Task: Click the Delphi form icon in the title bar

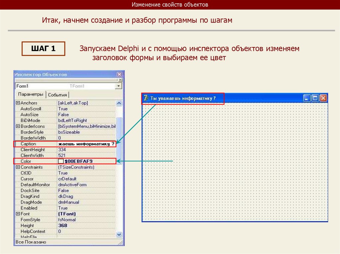Action: coord(146,98)
